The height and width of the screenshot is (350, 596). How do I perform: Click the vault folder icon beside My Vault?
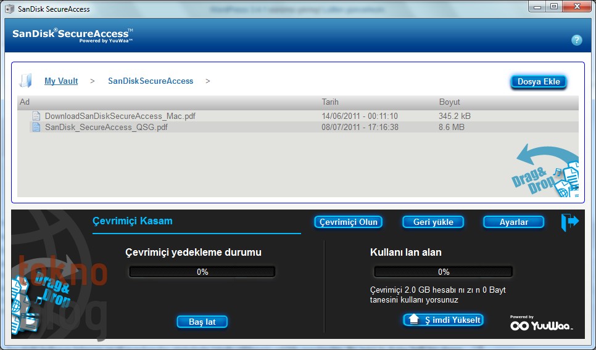[26, 81]
